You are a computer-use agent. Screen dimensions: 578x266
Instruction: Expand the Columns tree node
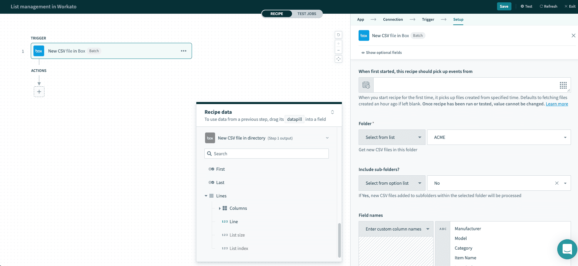coord(220,208)
